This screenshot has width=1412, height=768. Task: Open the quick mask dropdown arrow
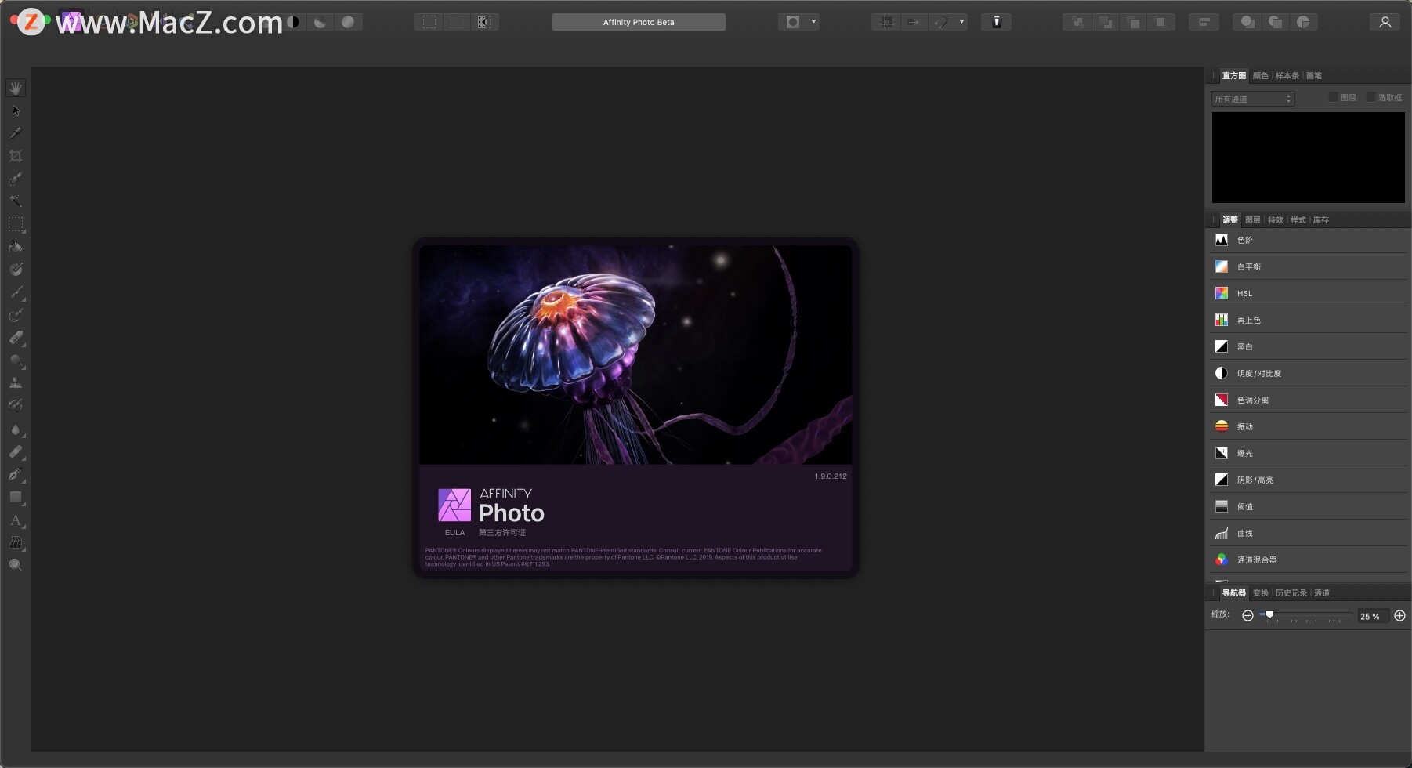coord(813,22)
